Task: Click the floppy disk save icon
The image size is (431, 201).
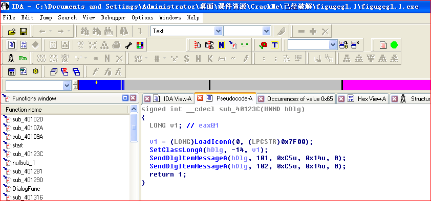Action: [x=24, y=32]
